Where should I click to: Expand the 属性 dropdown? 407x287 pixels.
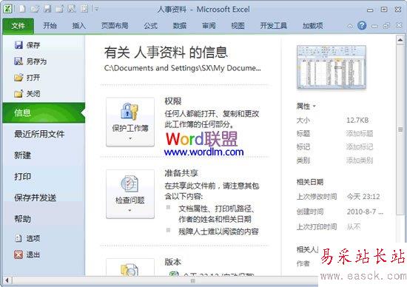coord(306,106)
